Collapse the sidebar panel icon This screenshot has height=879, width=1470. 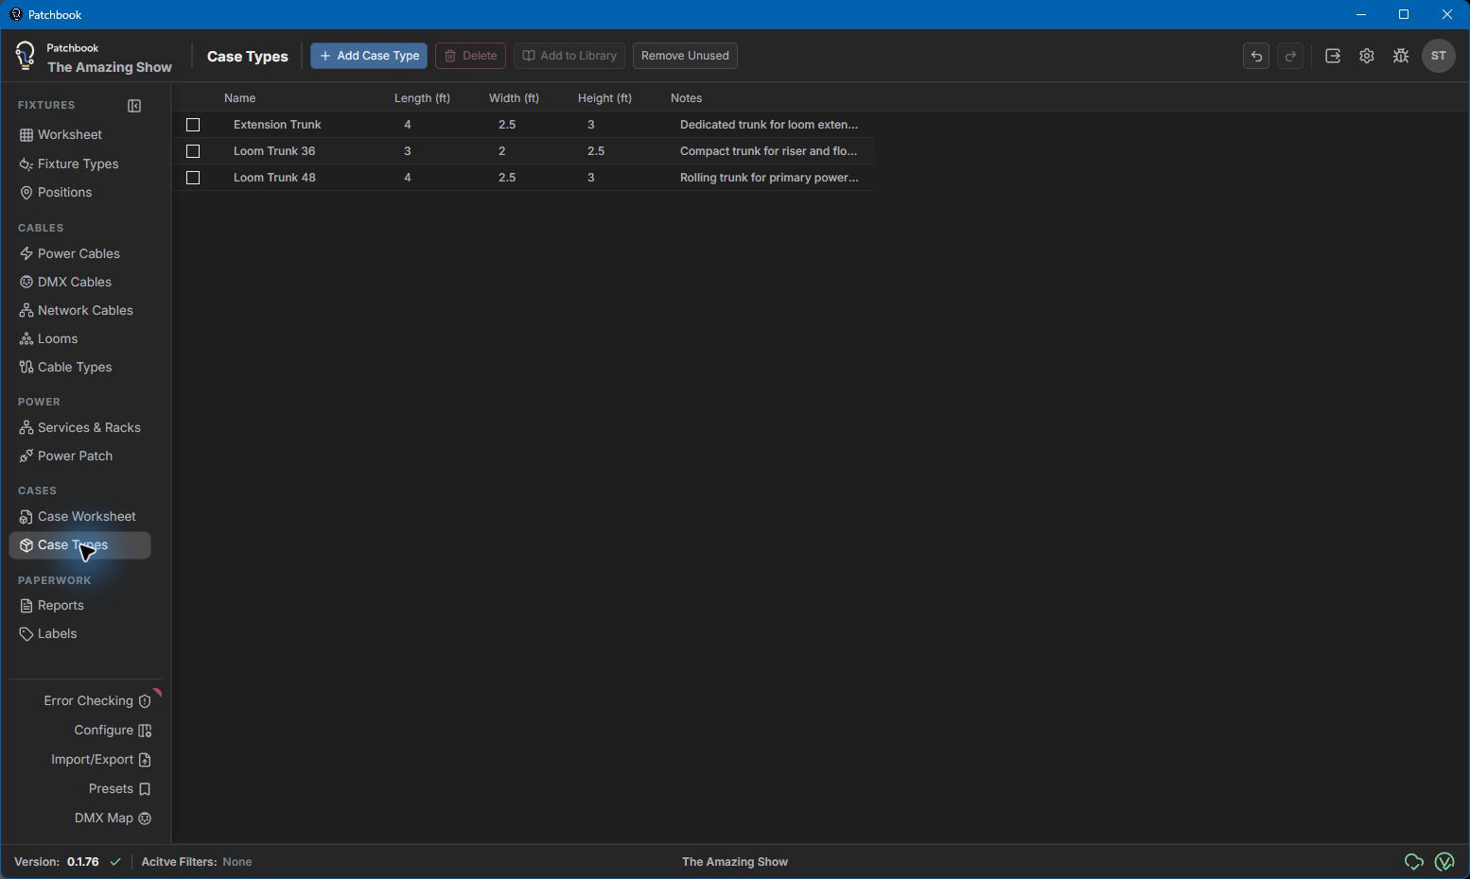point(134,106)
